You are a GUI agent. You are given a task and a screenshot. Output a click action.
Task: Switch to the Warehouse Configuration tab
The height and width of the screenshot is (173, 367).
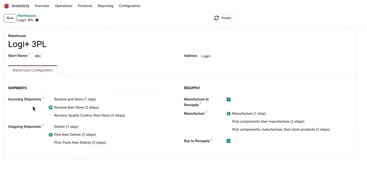[x=33, y=70]
